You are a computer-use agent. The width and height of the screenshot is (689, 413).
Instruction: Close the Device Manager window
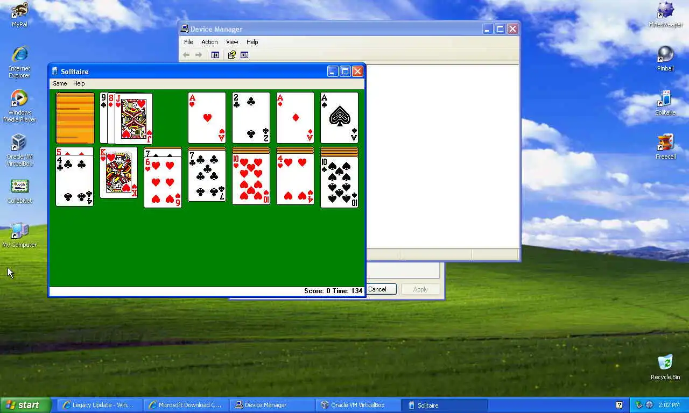coord(513,29)
